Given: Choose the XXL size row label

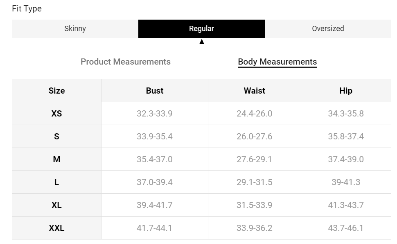Looking at the screenshot, I should (56, 228).
